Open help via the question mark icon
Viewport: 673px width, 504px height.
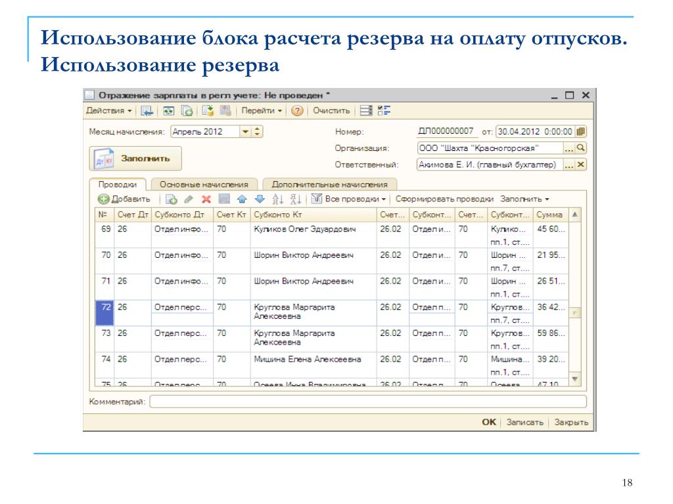pyautogui.click(x=297, y=111)
